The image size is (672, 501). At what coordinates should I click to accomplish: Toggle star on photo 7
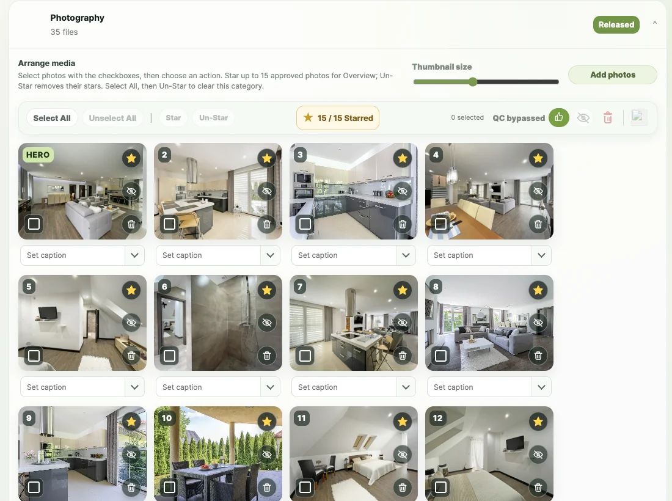point(403,290)
